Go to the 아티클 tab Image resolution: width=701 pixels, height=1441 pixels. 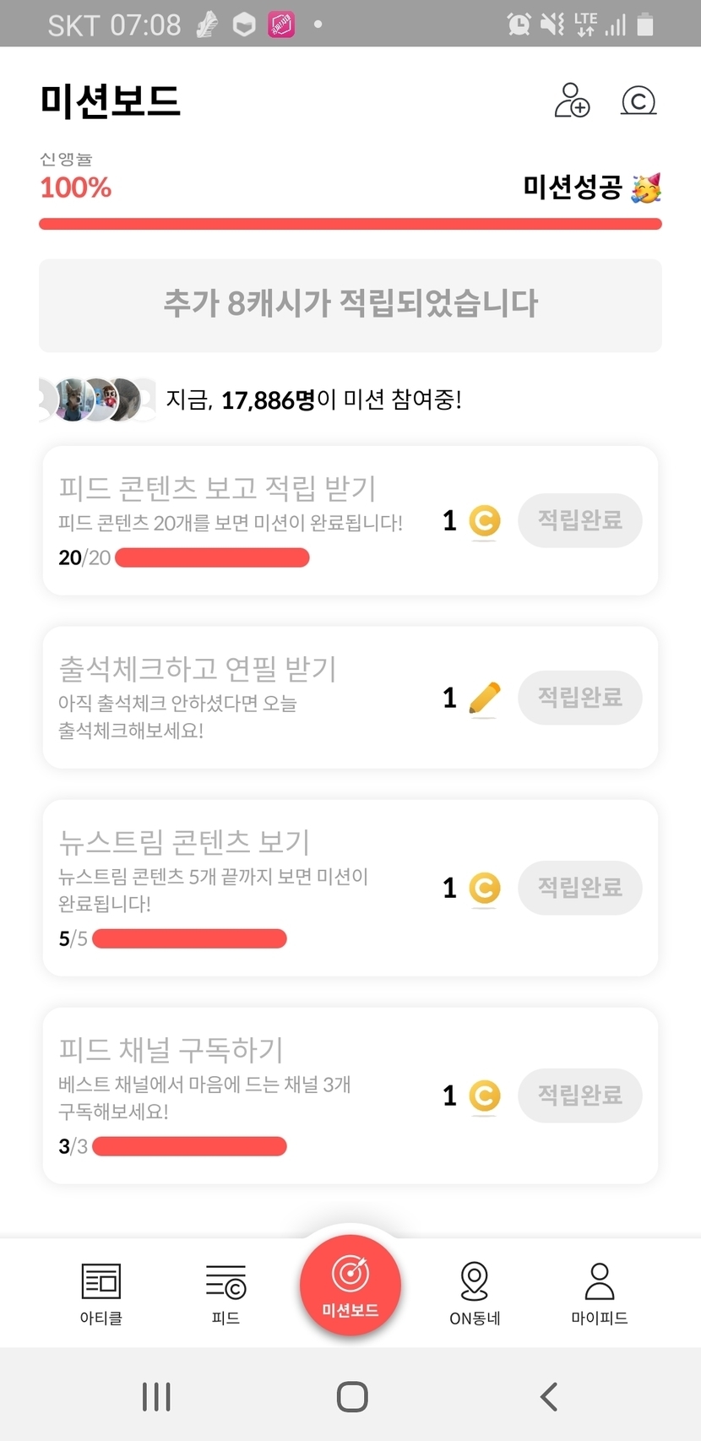[101, 1292]
